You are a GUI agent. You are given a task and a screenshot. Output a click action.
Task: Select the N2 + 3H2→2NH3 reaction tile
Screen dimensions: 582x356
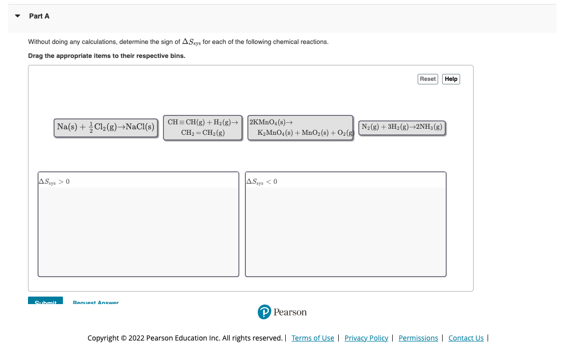click(x=402, y=127)
